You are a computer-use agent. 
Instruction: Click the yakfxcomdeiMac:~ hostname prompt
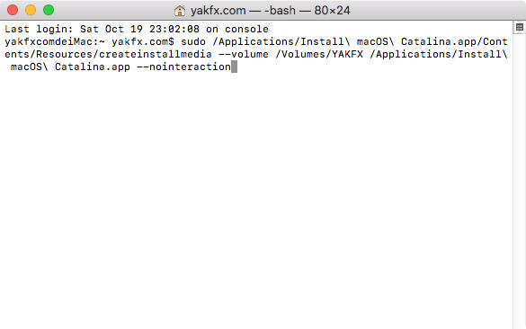55,41
